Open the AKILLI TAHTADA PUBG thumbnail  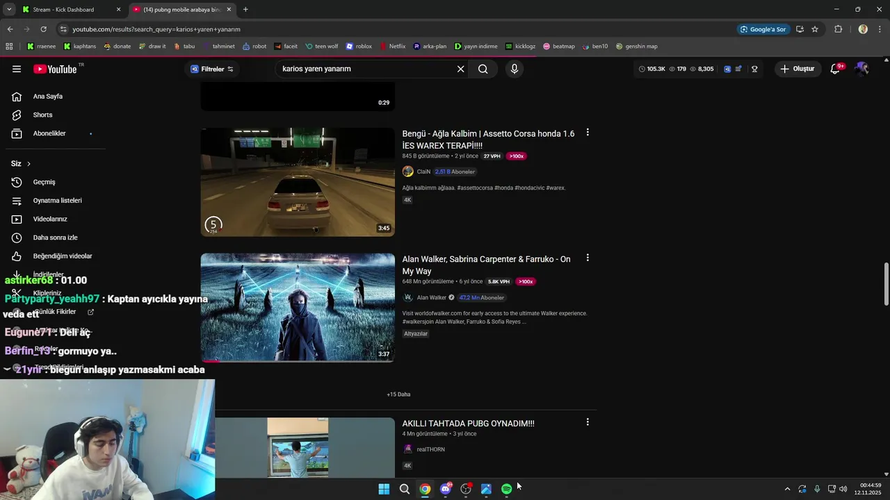pos(298,447)
